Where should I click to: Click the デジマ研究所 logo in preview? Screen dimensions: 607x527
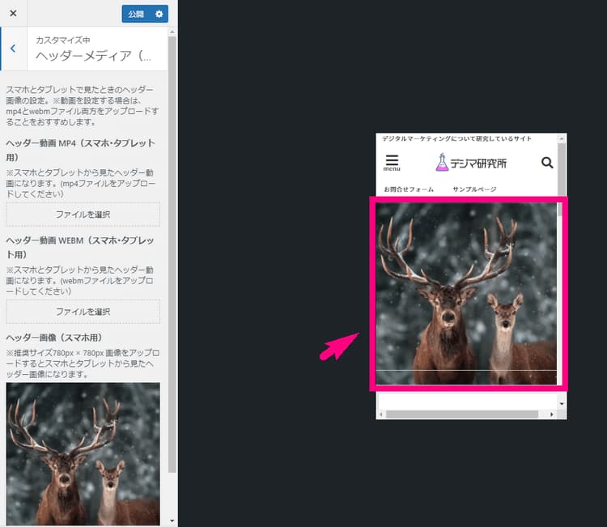[471, 163]
